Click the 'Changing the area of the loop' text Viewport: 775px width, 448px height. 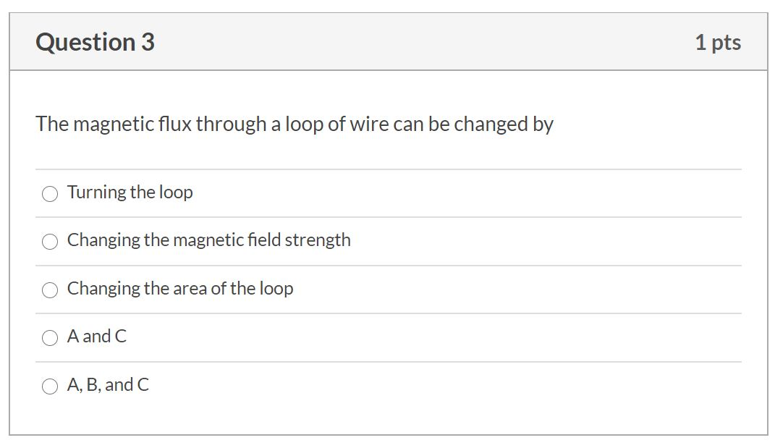coord(180,289)
